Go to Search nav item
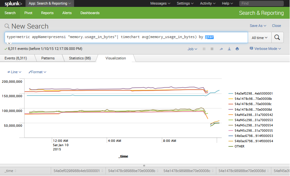 10,13
